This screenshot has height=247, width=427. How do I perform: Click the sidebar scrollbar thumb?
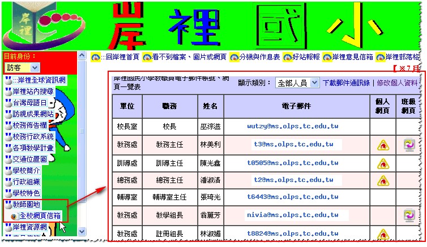tap(82, 131)
